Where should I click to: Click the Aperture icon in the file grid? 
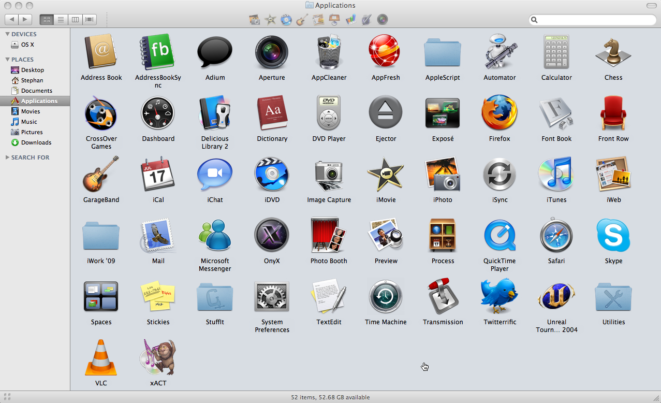pos(272,52)
